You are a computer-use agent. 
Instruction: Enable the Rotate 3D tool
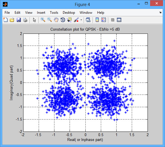click(x=63, y=20)
